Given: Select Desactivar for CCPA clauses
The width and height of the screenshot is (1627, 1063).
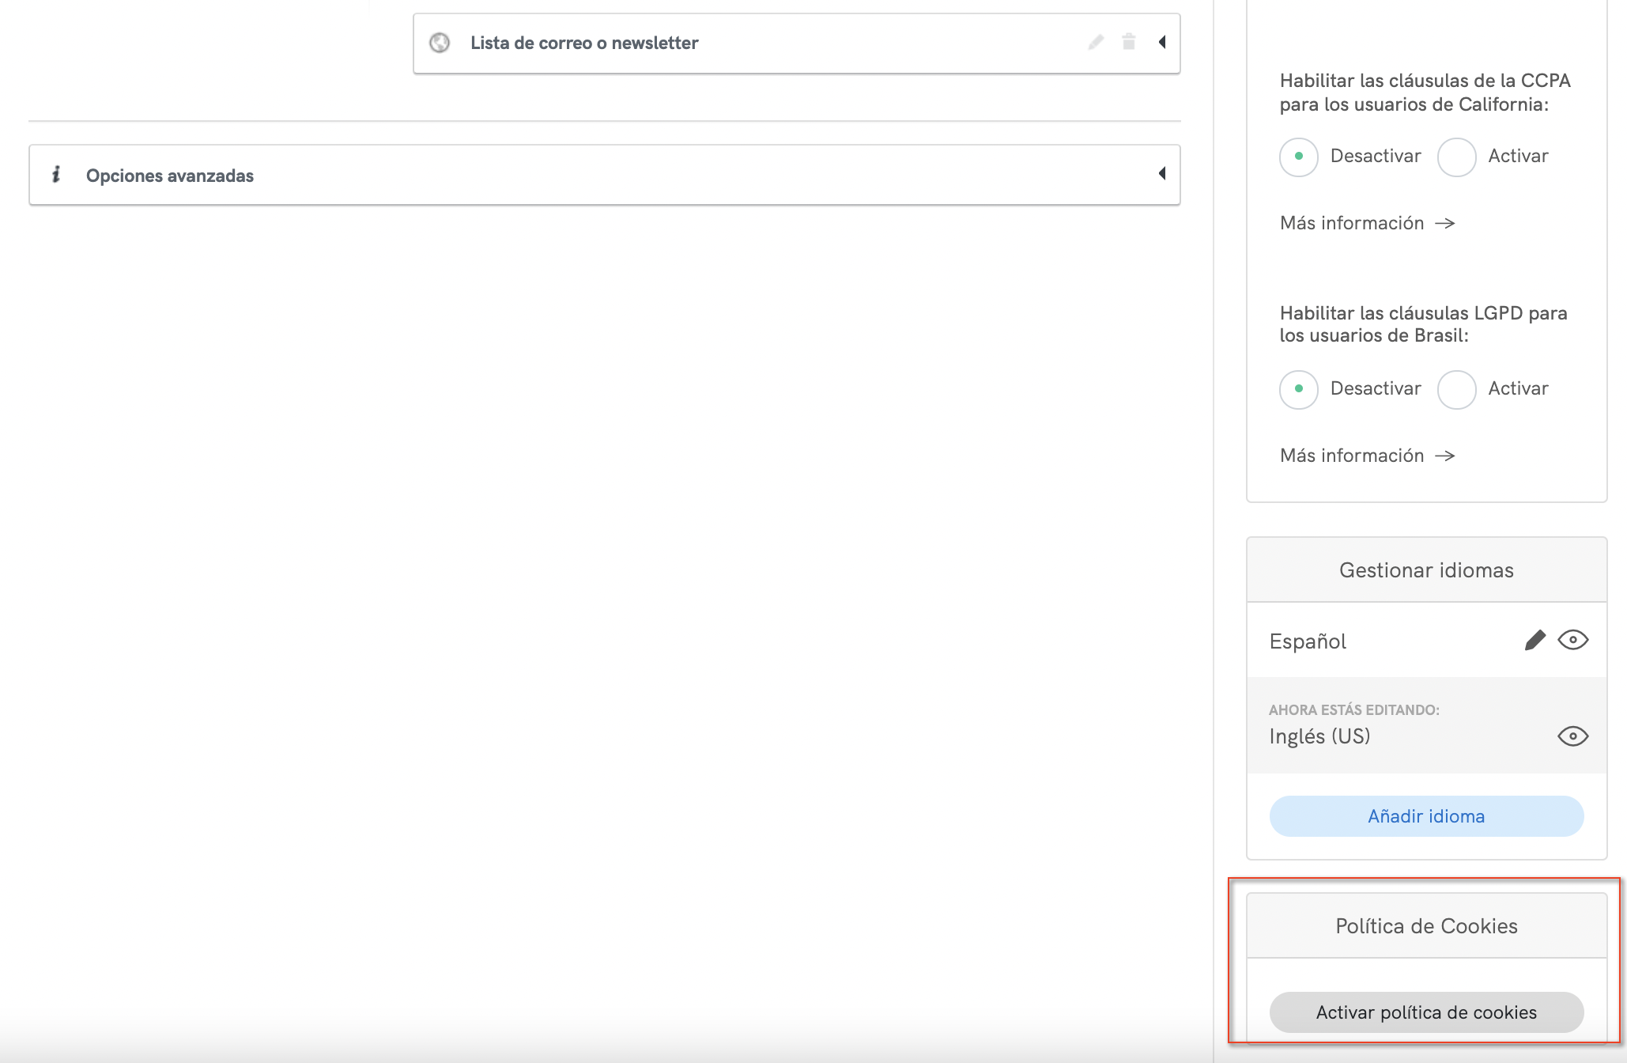Looking at the screenshot, I should coord(1299,157).
